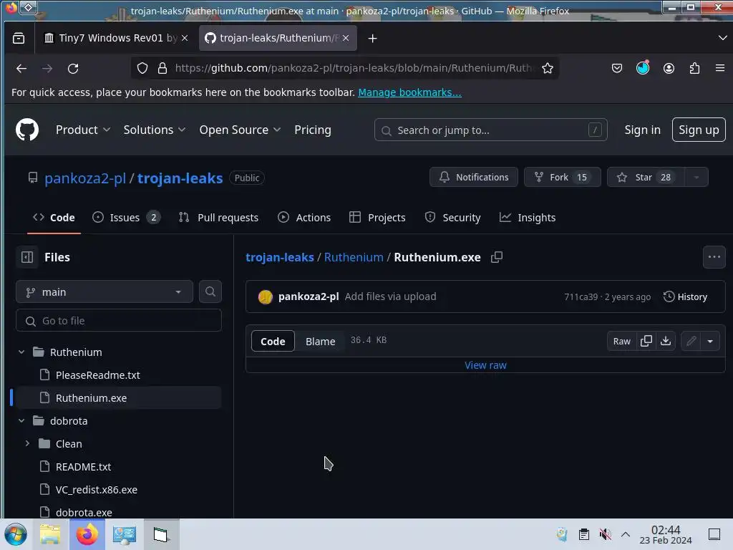The height and width of the screenshot is (550, 733).
Task: Search files with the magnifier button
Action: 210,292
